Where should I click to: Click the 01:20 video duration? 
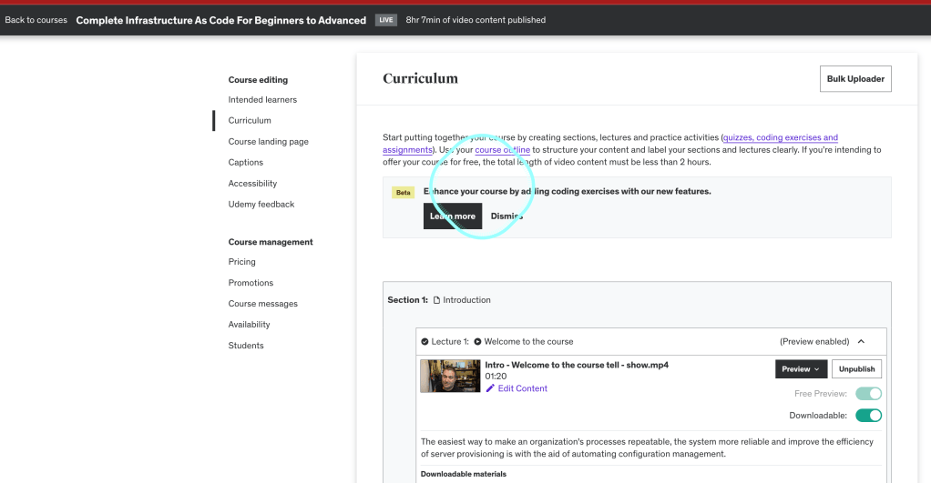(496, 377)
